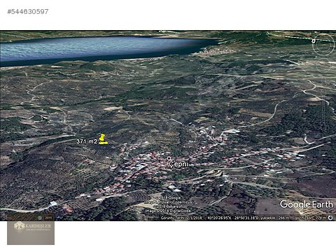Click the faded move joystick ring
Image resolution: width=336 pixels, height=252 pixels.
323,65
